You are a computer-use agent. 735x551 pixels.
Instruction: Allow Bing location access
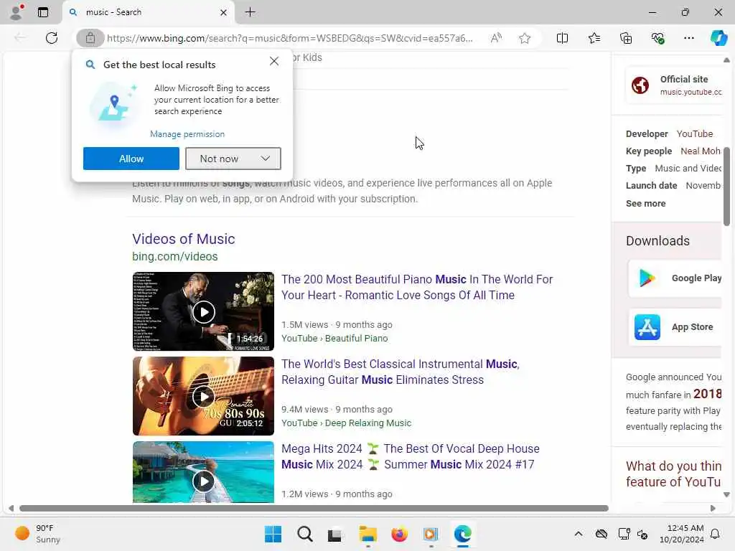[x=131, y=159]
